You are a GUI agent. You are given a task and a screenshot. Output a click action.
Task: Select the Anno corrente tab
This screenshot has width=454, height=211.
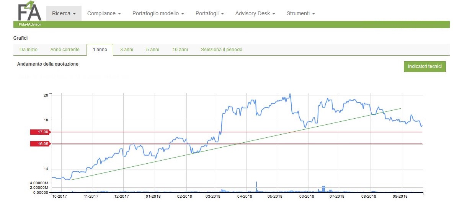[x=65, y=50]
